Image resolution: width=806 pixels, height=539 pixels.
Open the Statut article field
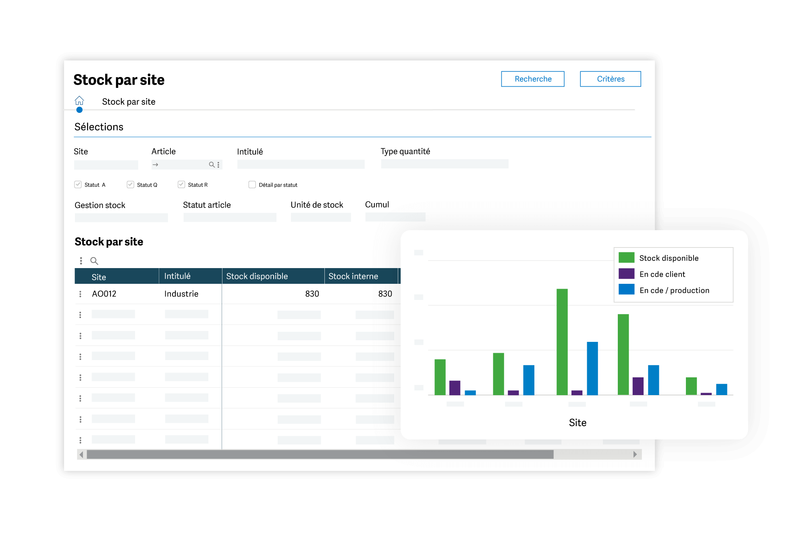click(230, 218)
